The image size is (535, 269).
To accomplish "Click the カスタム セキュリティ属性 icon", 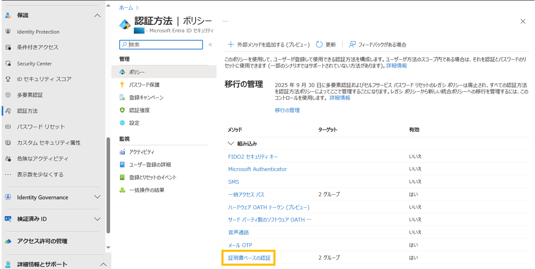I will 8,143.
